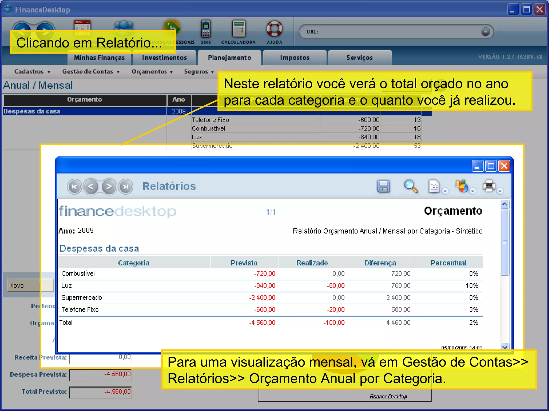Click the Diferença header in report
Viewport: 549px width, 411px height.
click(x=380, y=263)
